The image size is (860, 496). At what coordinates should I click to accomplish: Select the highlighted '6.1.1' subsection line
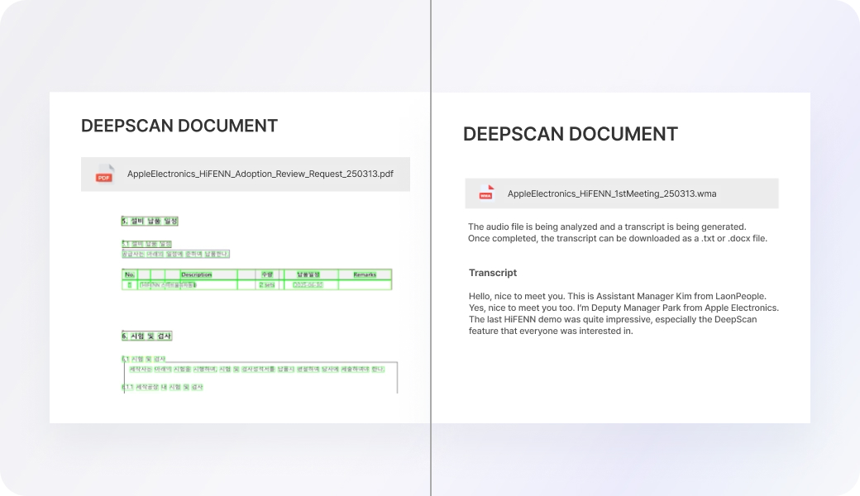pyautogui.click(x=164, y=387)
